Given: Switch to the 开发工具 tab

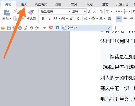Looking at the screenshot, I should (122, 5).
